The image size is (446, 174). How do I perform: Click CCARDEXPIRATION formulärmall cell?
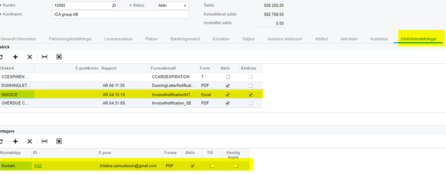pyautogui.click(x=171, y=77)
